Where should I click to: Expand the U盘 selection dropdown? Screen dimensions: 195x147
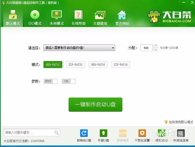pos(79,48)
